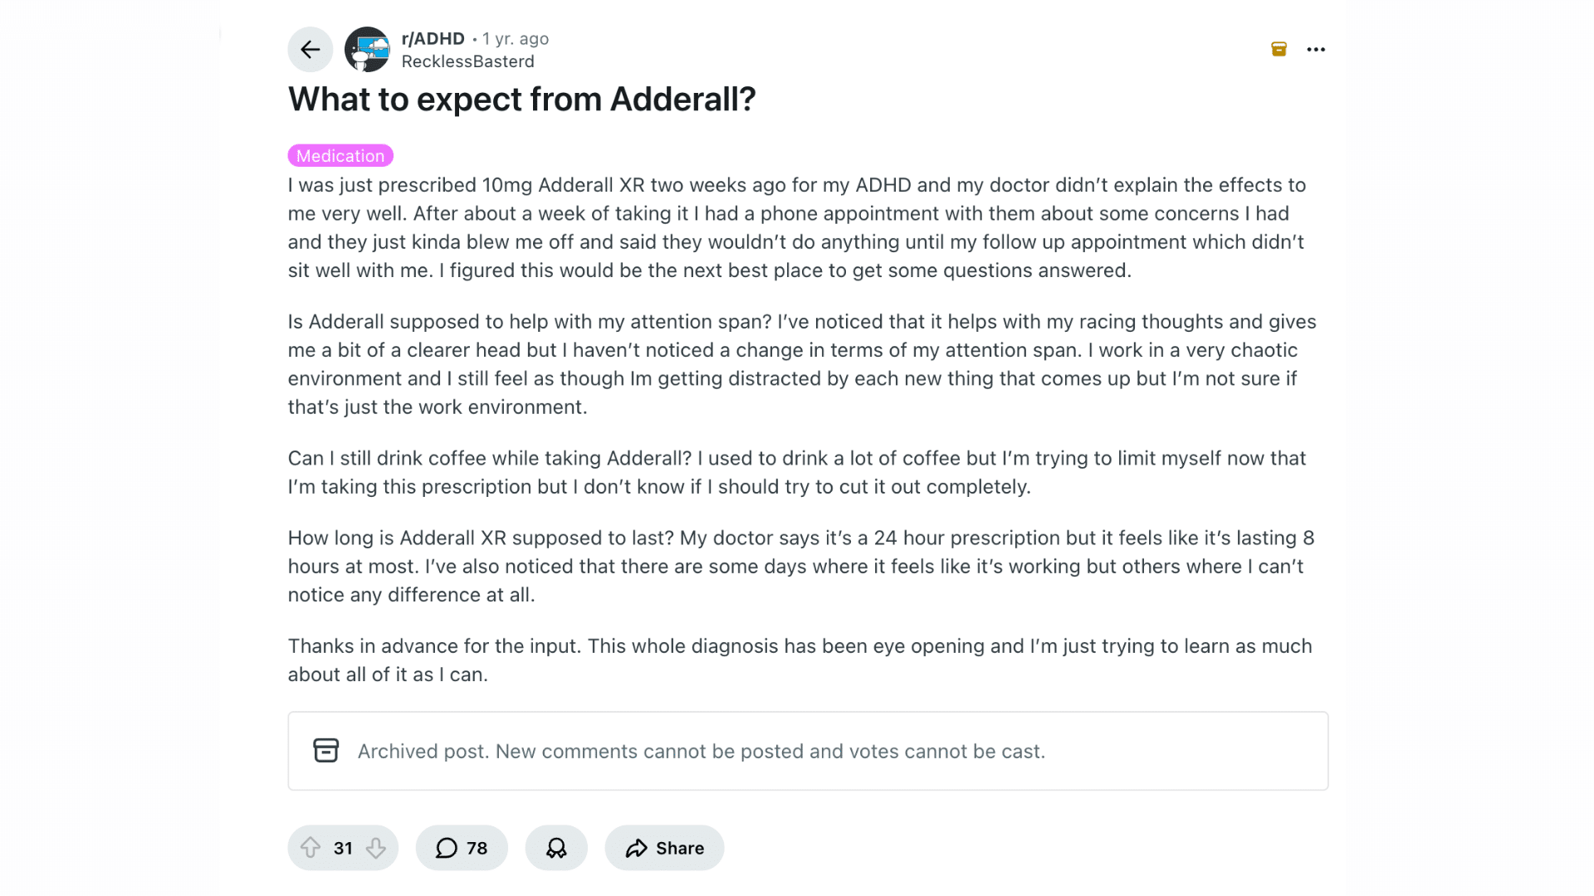Open the r/ADHD subreddit link
This screenshot has width=1594, height=896.
(x=432, y=38)
